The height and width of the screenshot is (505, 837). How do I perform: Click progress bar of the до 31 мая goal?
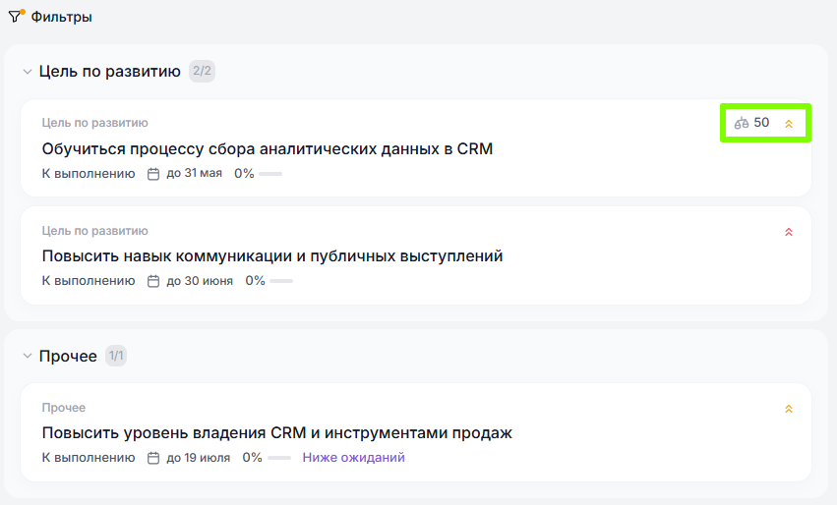tap(270, 174)
